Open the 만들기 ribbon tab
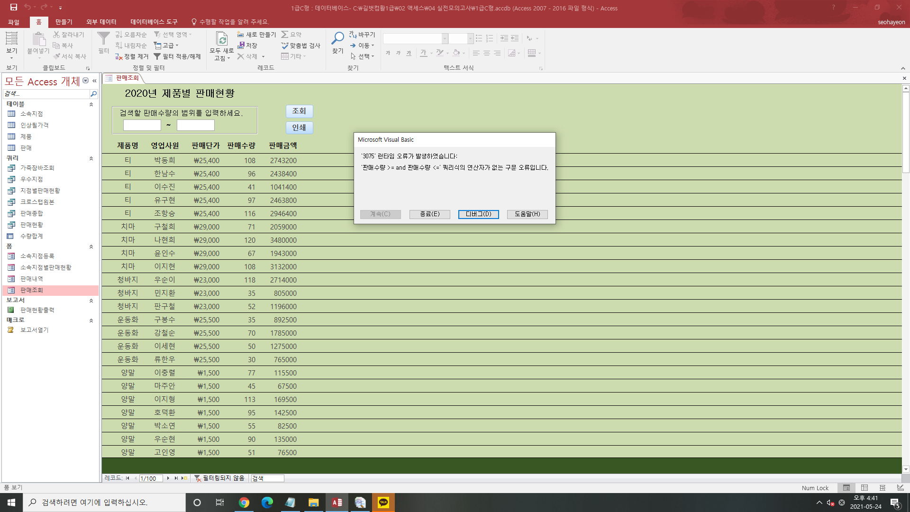 64,22
